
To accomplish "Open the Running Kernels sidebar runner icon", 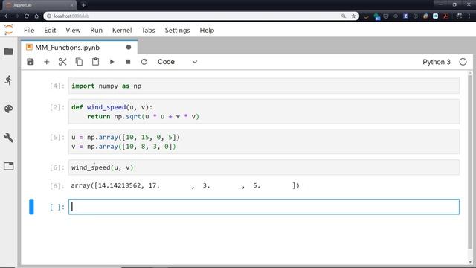I will [x=8, y=80].
